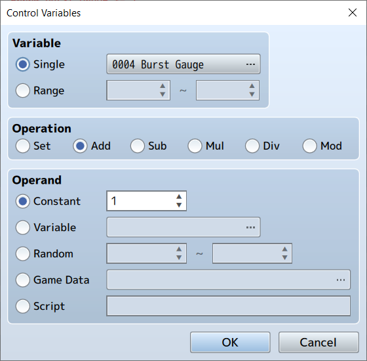Decrease the Constant value with down arrow

coord(179,205)
